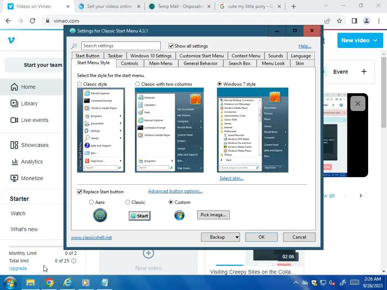Open the Chrome side panel icon
The height and width of the screenshot is (290, 387).
[354, 21]
